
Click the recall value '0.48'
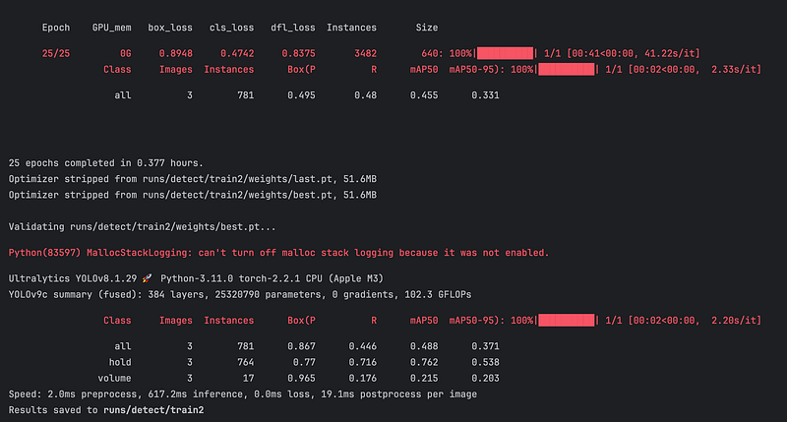365,94
